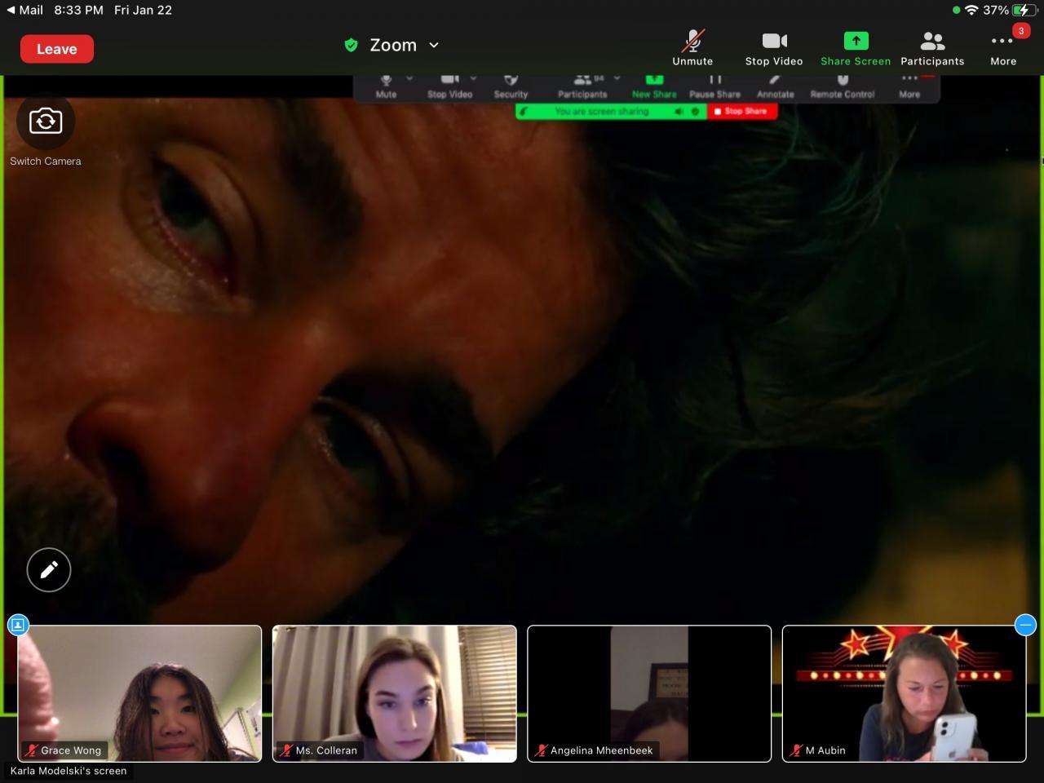The width and height of the screenshot is (1044, 783).
Task: Open Stop Video options arrow in shared toolbar
Action: [x=473, y=79]
